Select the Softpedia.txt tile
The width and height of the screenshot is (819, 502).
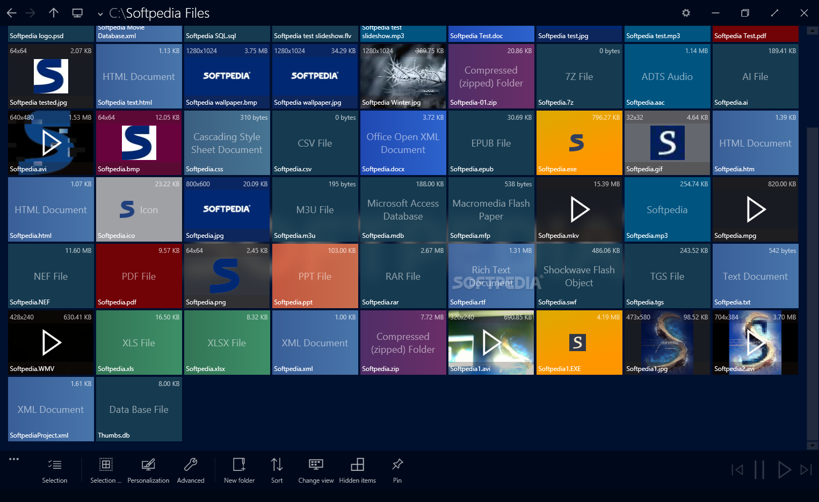[x=756, y=276]
